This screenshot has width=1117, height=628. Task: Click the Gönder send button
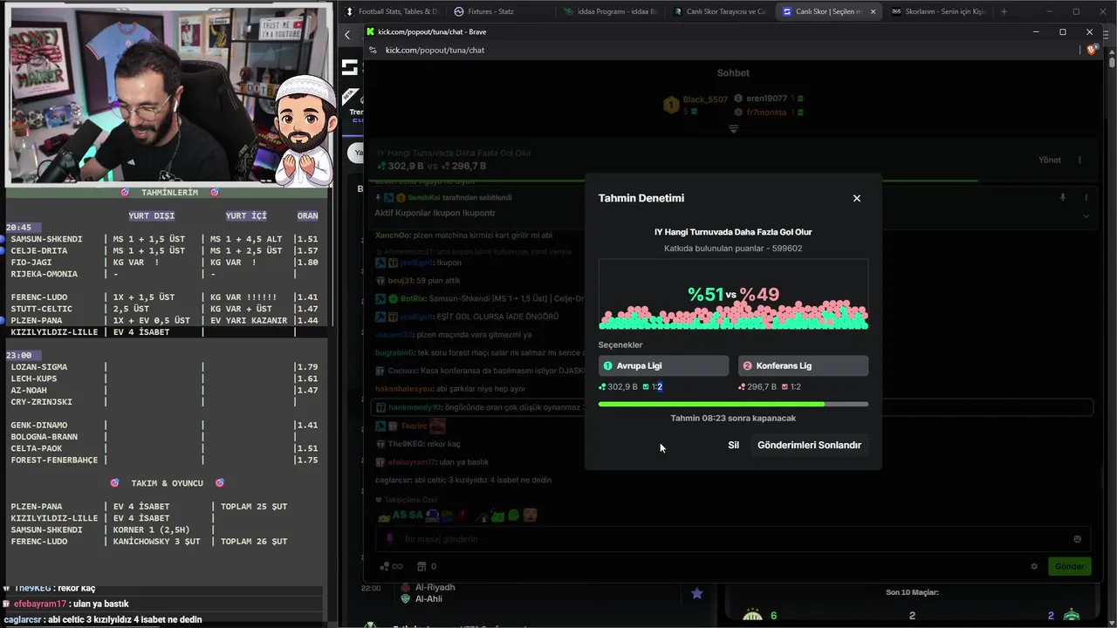click(1069, 566)
